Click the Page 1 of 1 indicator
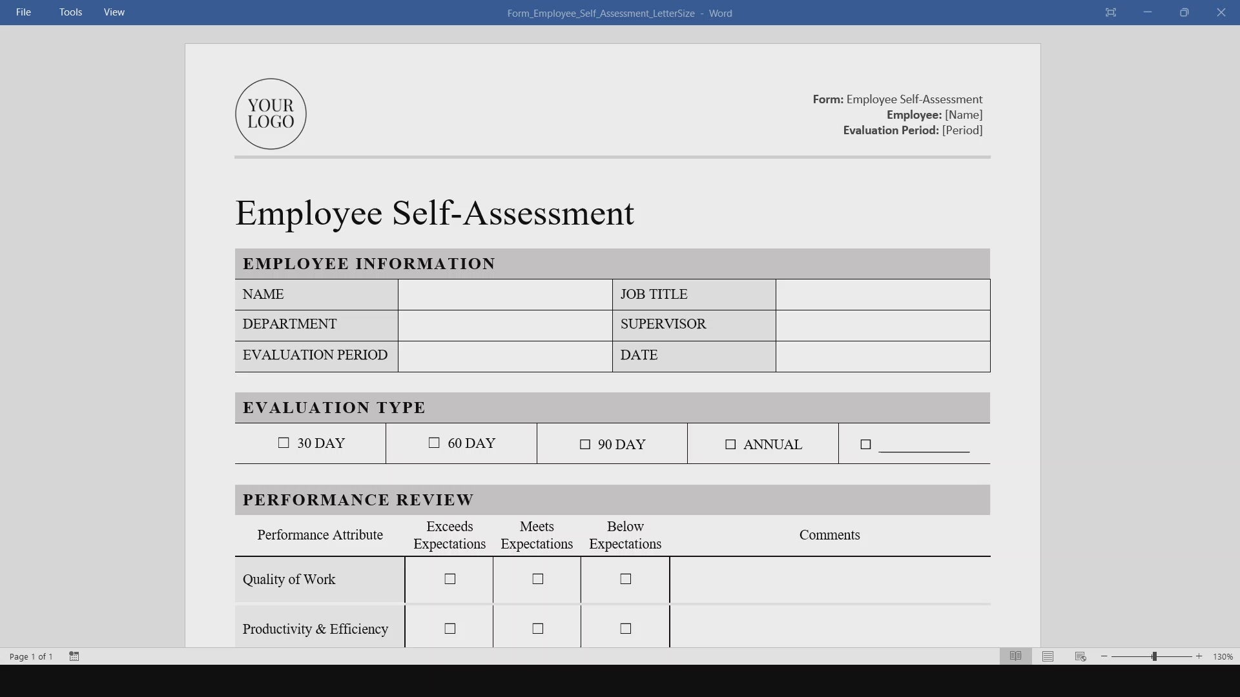The height and width of the screenshot is (697, 1240). pos(31,656)
